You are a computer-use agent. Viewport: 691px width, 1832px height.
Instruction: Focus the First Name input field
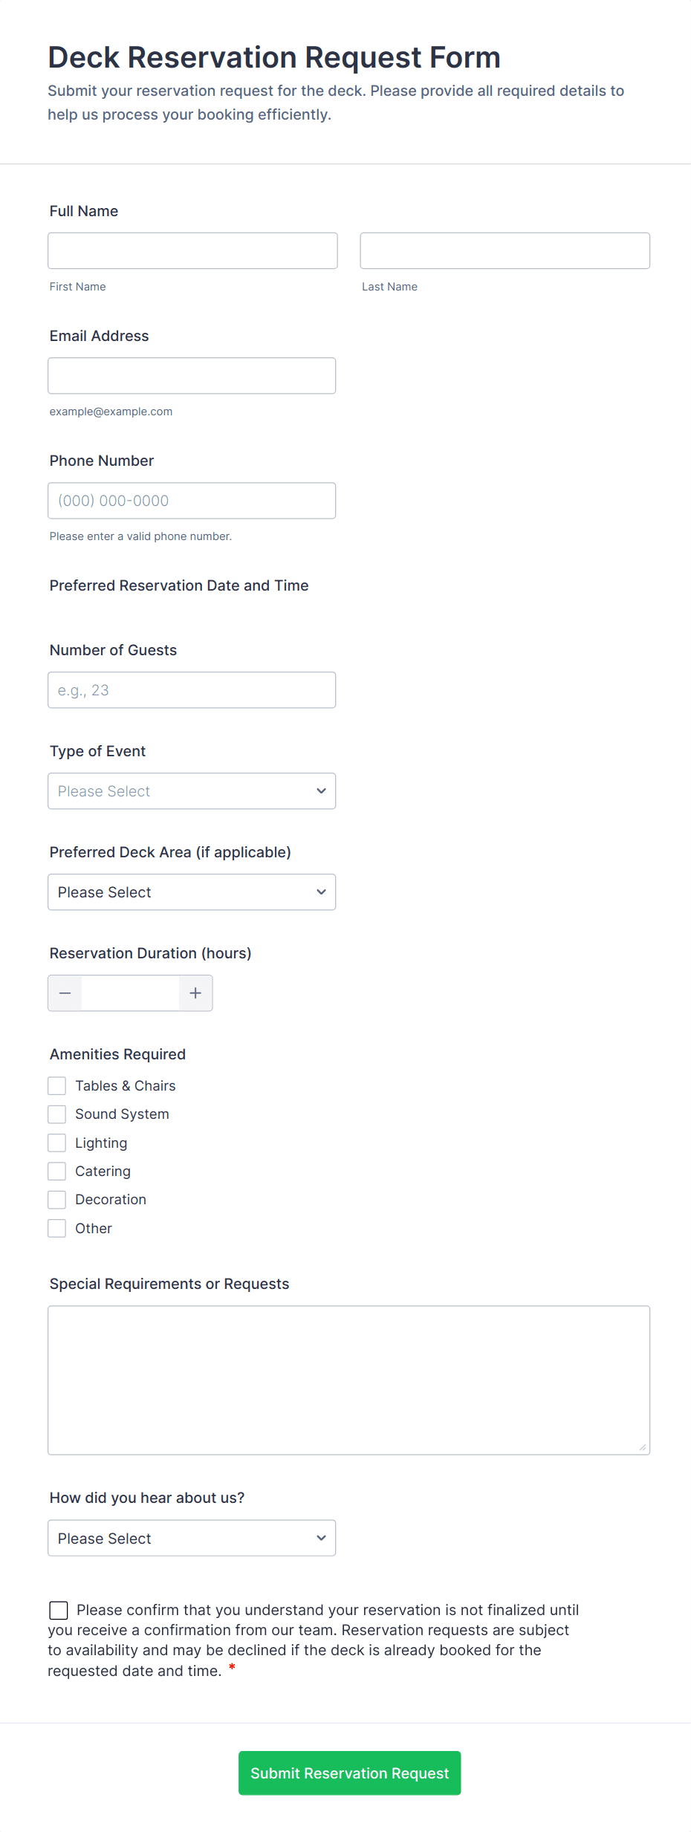[192, 251]
